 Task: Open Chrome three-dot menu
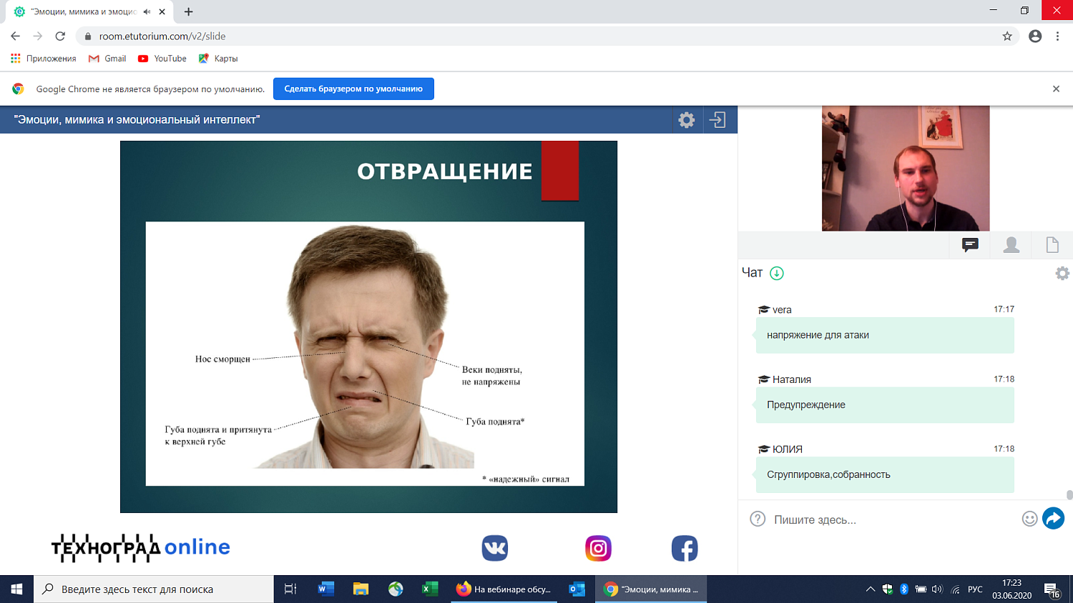point(1057,36)
